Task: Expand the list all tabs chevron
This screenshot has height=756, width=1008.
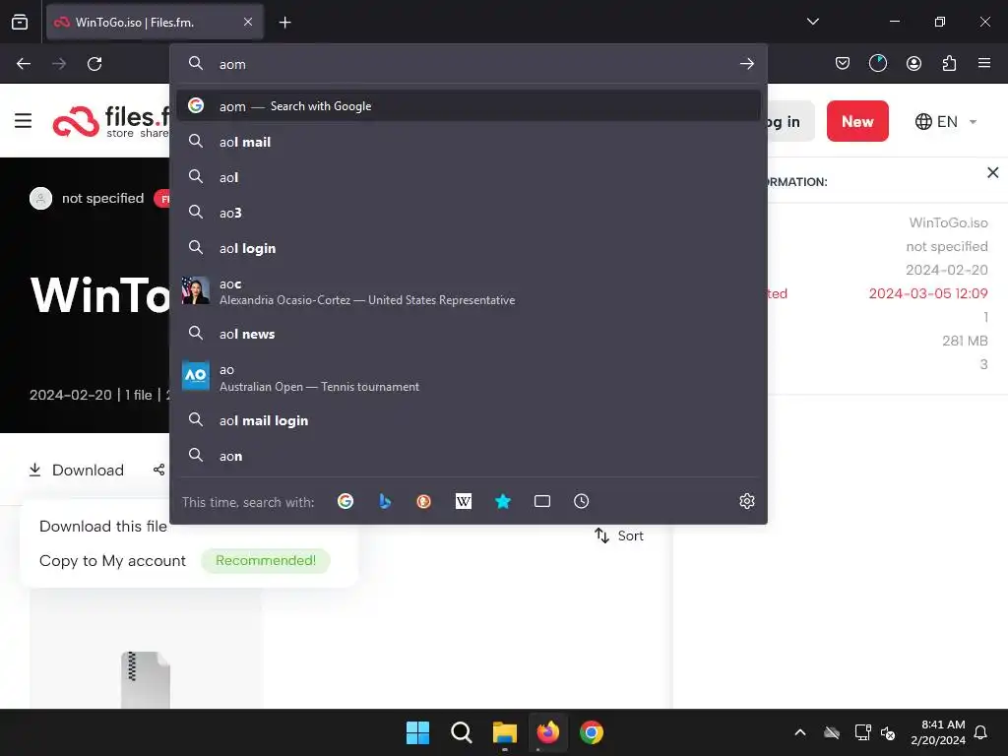Action: pyautogui.click(x=812, y=22)
